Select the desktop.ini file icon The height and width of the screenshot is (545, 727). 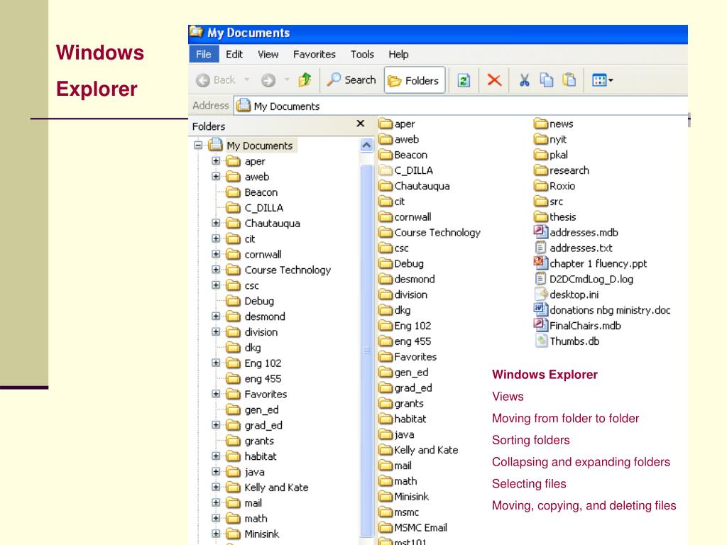coord(541,294)
